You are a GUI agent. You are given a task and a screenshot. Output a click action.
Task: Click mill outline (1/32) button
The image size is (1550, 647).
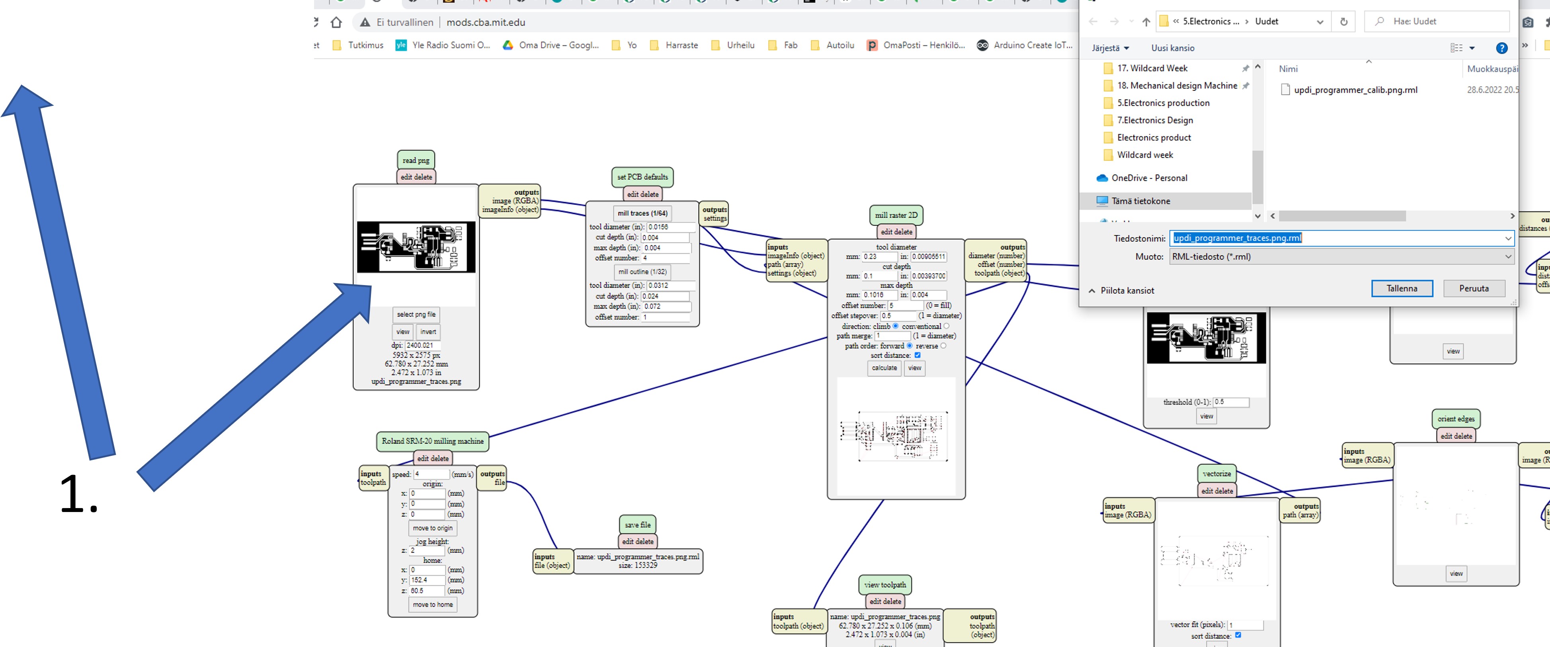point(642,272)
